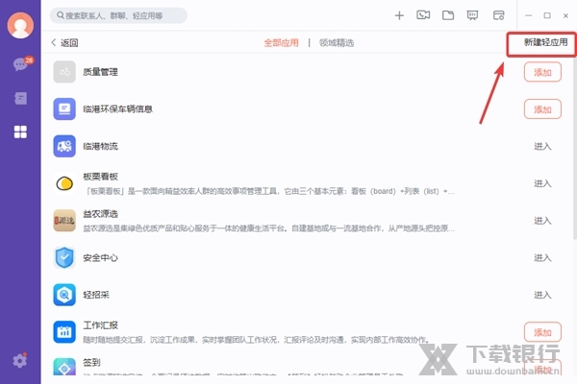Screen dimensions: 577x384
Task: Click the 签到 app icon
Action: coord(64,367)
